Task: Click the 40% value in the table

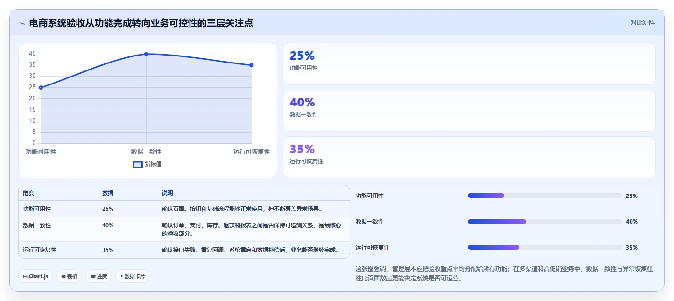Action: click(x=108, y=225)
